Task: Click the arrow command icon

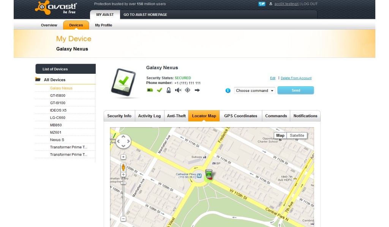Action: [x=196, y=90]
